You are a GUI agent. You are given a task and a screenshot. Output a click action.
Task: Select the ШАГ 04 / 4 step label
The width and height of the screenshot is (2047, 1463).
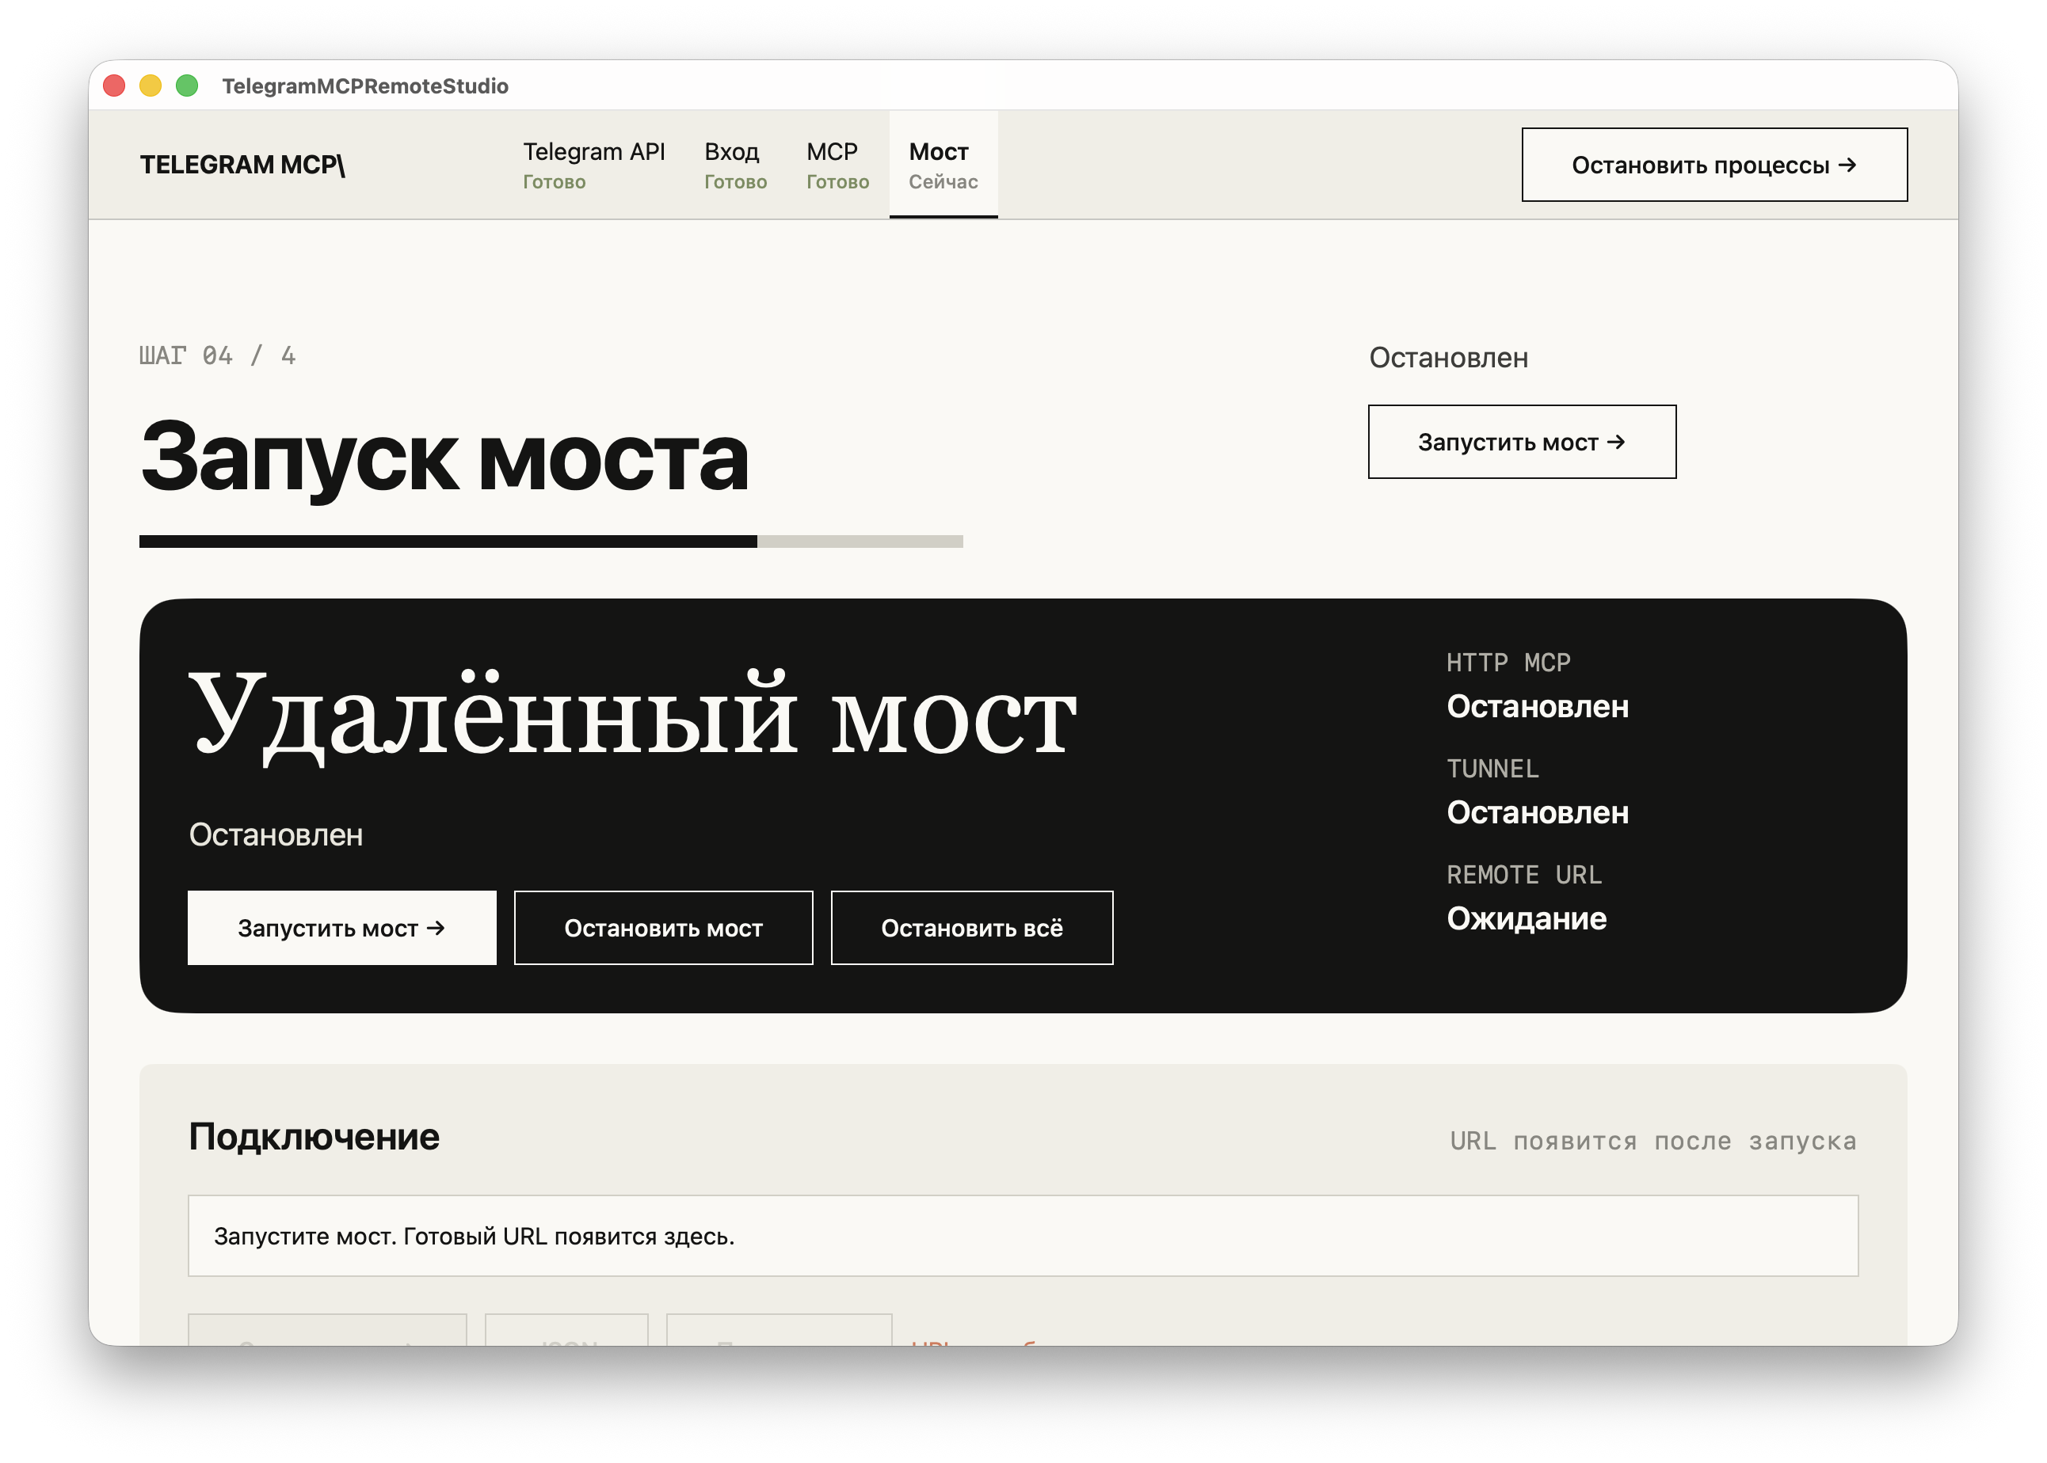217,355
